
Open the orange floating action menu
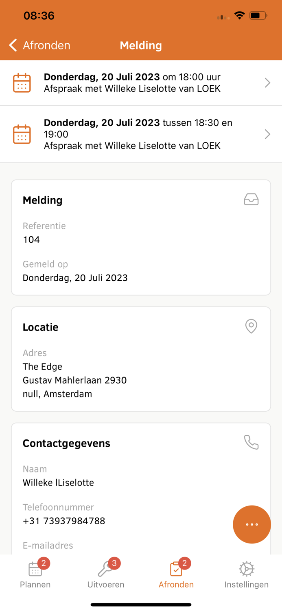252,525
